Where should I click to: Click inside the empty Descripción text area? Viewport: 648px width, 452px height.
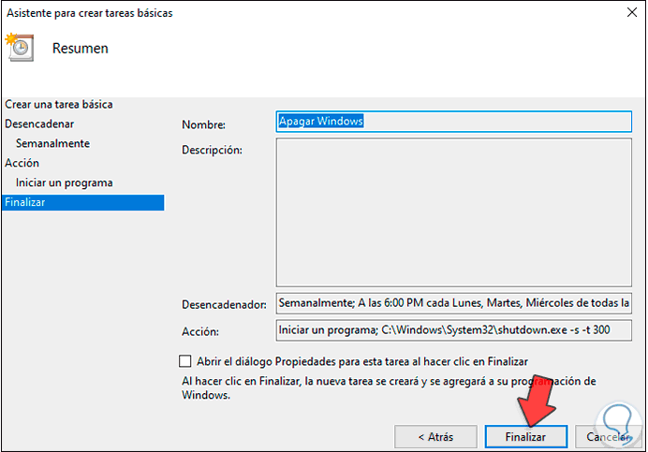[454, 211]
